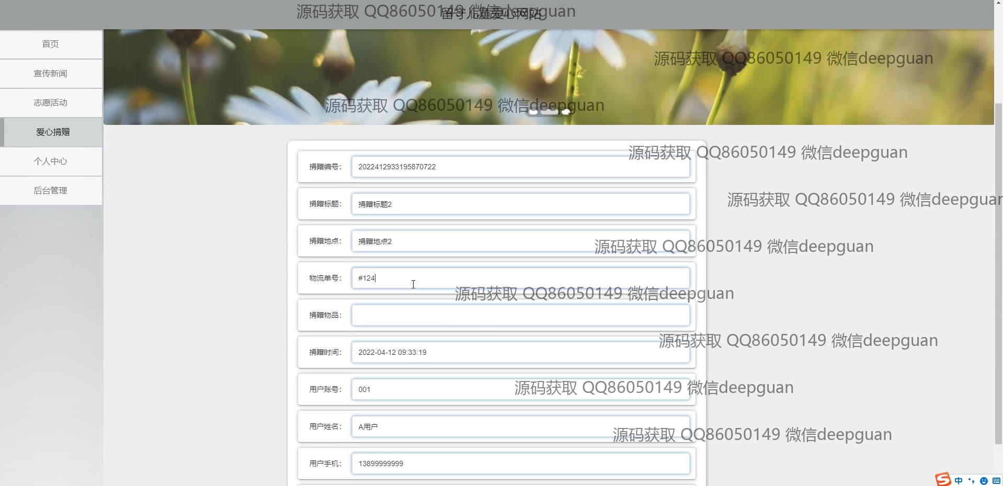Go to 首页 in the sidebar
Viewport: 1003px width, 486px height.
tap(51, 44)
